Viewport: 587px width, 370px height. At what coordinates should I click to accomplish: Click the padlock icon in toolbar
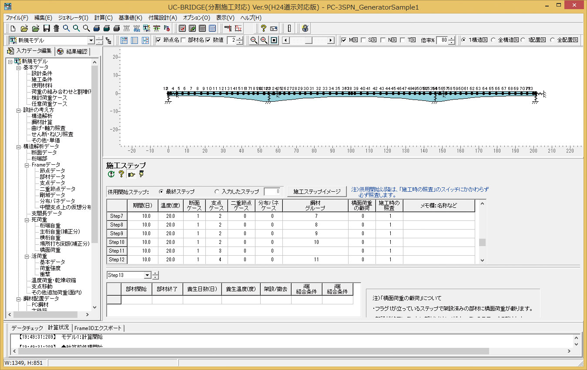pos(305,29)
